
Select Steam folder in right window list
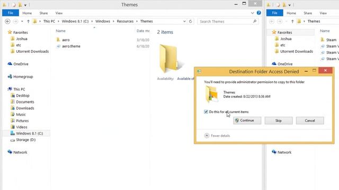331,40
